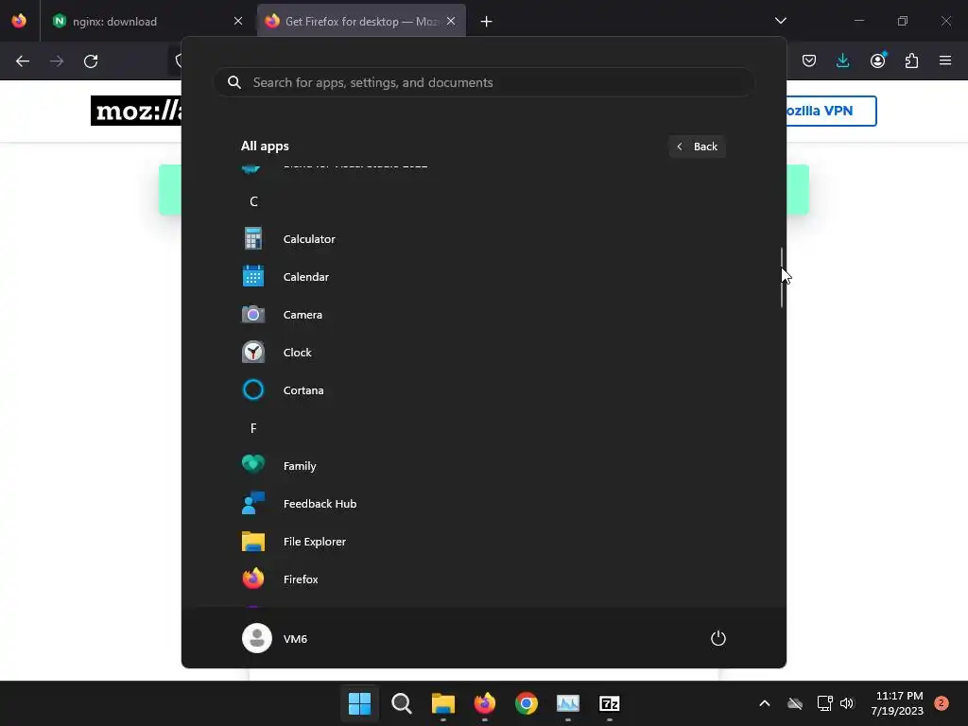Open the notifications badge

click(942, 702)
